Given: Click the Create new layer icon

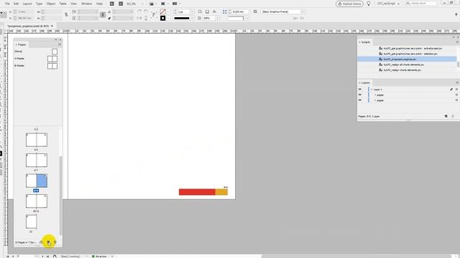Looking at the screenshot, I should tap(446, 116).
